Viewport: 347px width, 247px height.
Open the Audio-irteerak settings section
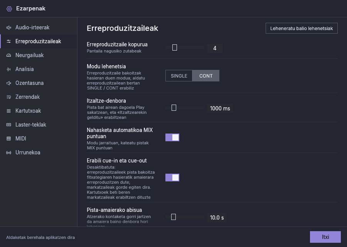(39, 27)
